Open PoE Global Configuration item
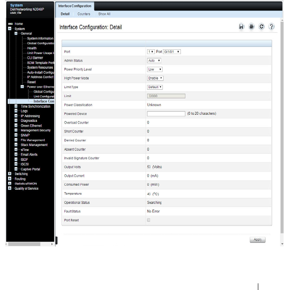The image size is (284, 290). [44, 92]
